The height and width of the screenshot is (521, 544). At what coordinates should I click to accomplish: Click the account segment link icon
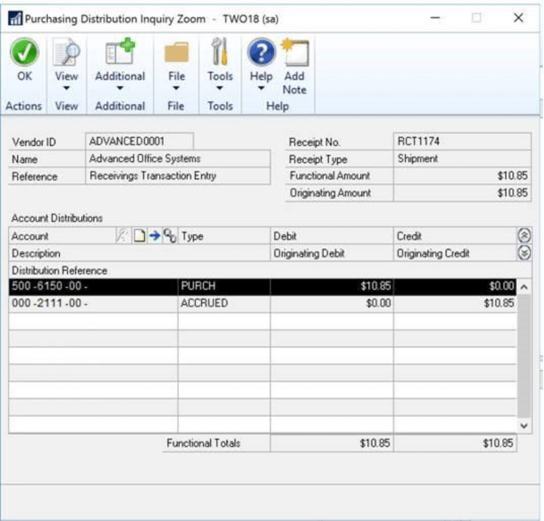pyautogui.click(x=171, y=237)
